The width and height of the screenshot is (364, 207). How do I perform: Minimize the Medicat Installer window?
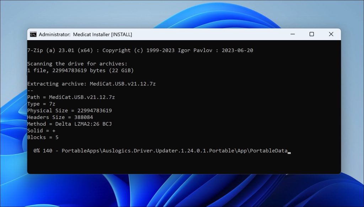(292, 34)
